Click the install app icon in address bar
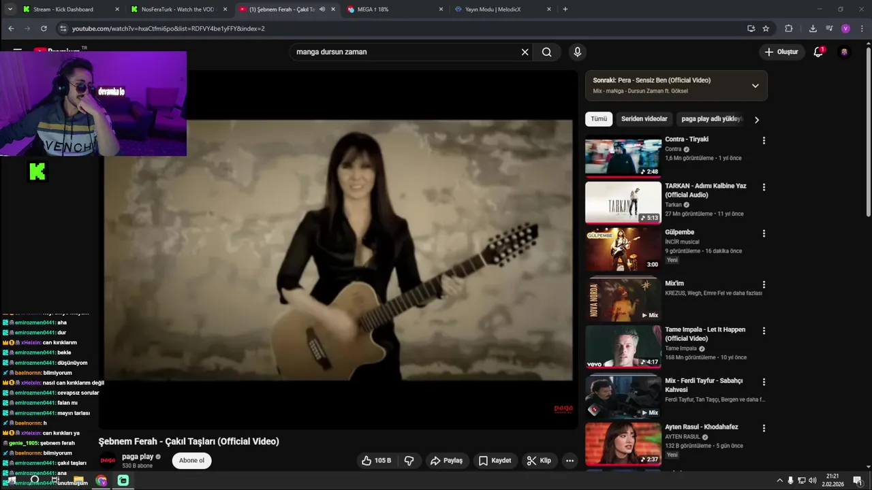Viewport: 872px width, 490px height. 751,29
